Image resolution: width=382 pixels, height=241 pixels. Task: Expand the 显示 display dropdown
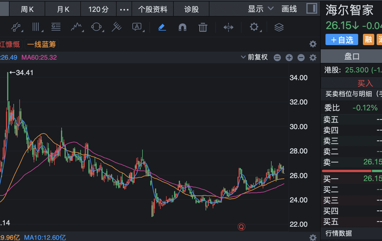click(261, 9)
